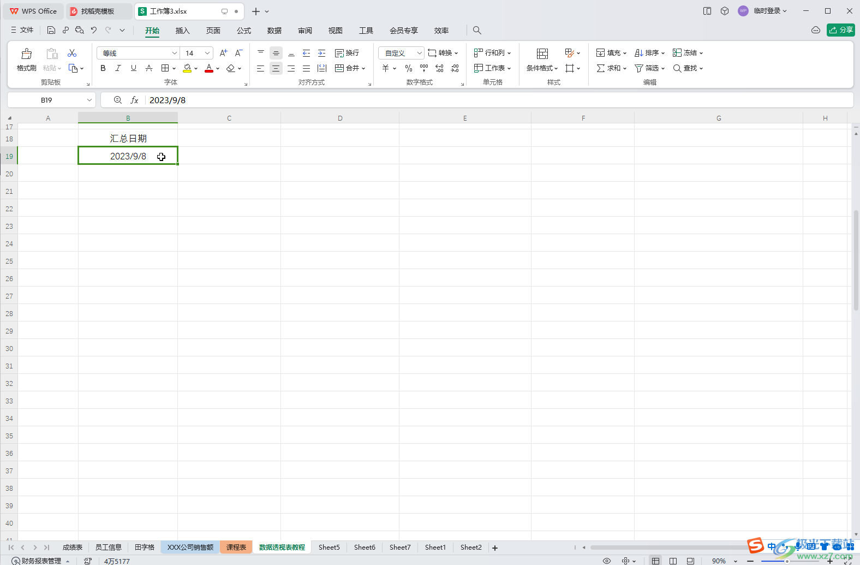Click the save icon in quick toolbar

51,31
